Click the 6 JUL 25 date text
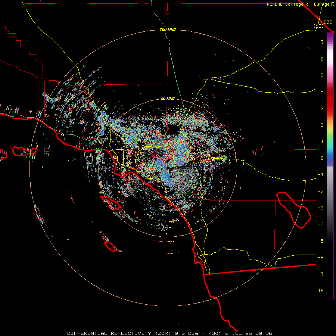Viewport: 336px width, 336px height. coord(239,333)
